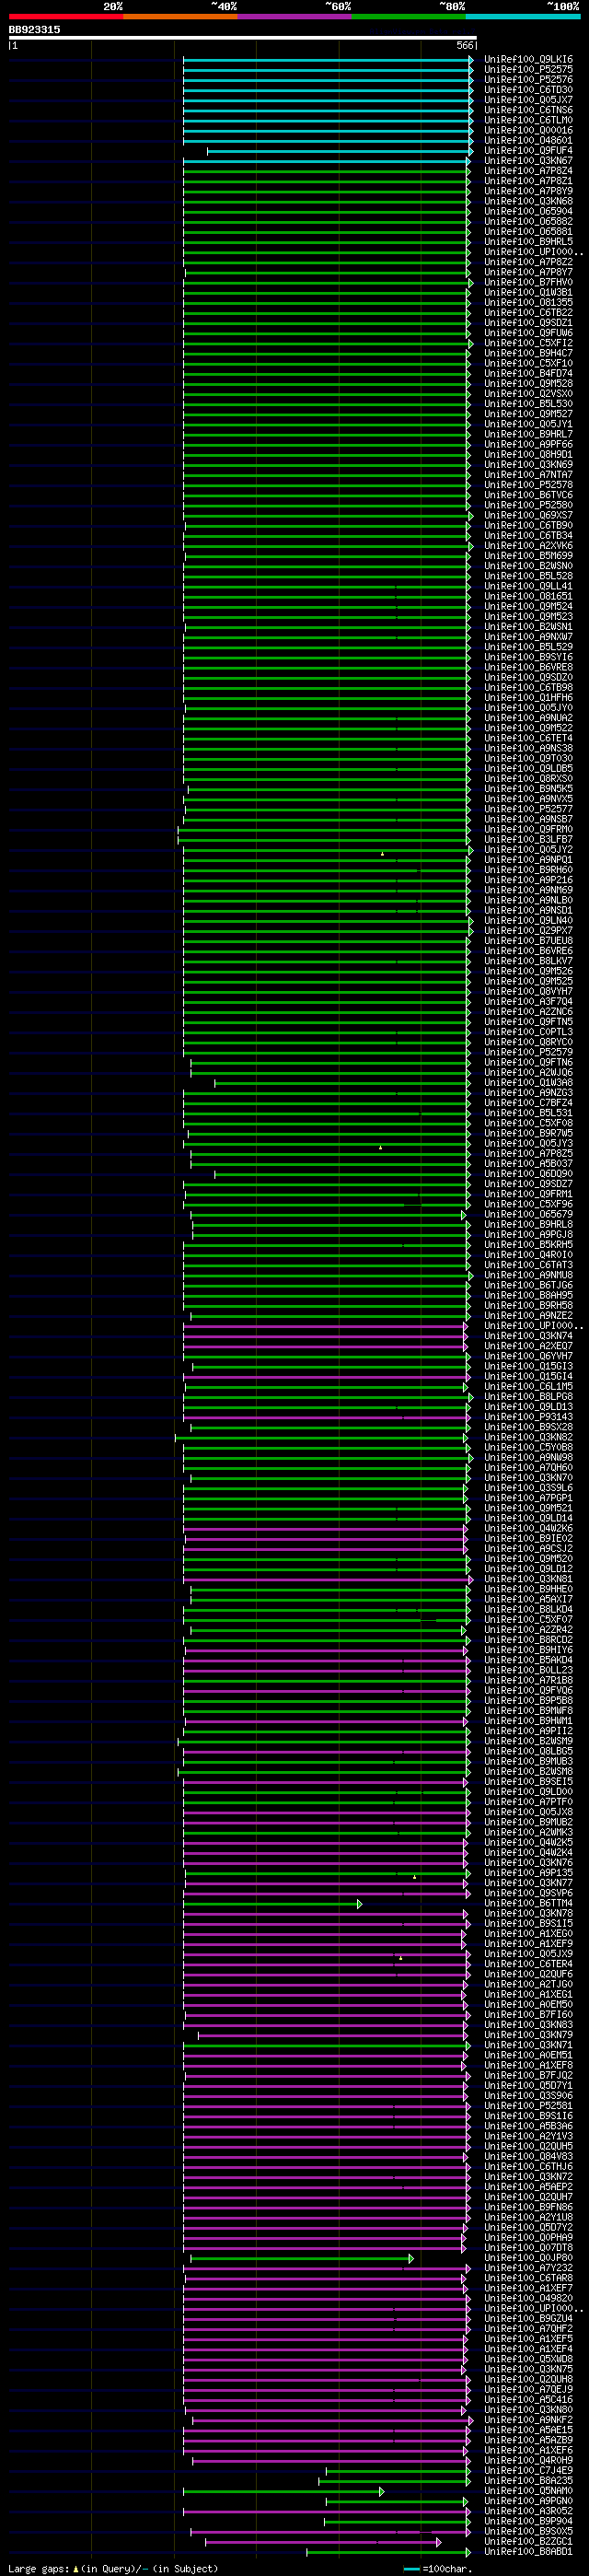Select the UniRef100_A9PGJ8 label
Viewport: 589px width, 2576px height.
(x=529, y=1235)
